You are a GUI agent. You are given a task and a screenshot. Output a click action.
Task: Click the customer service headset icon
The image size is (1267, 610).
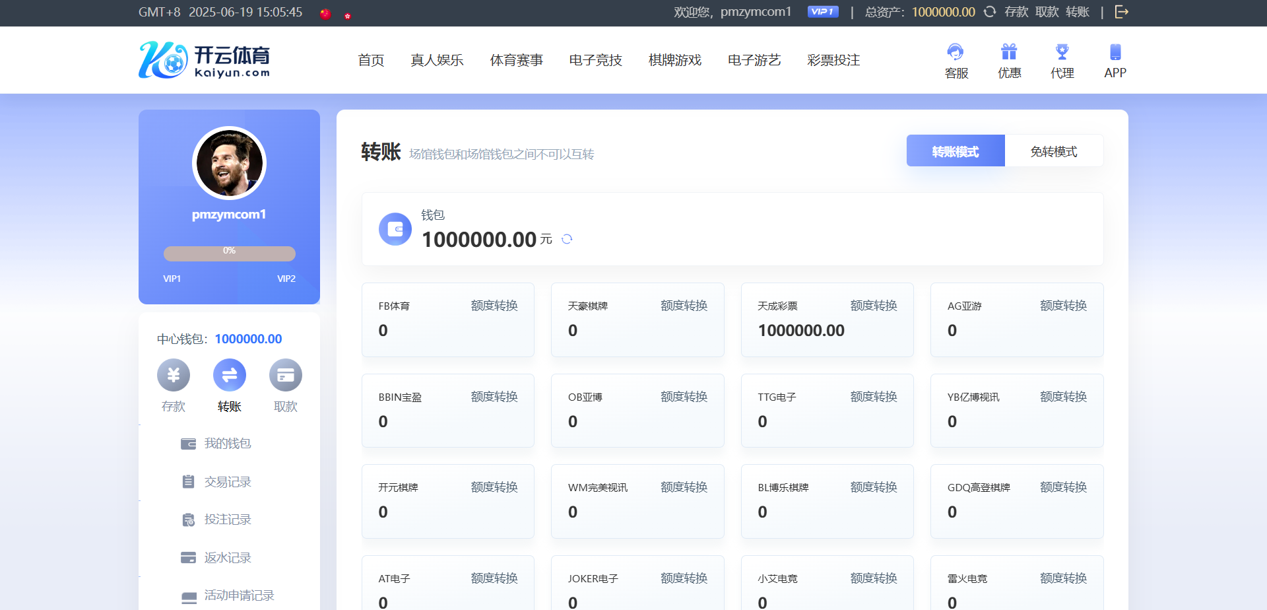pyautogui.click(x=956, y=52)
